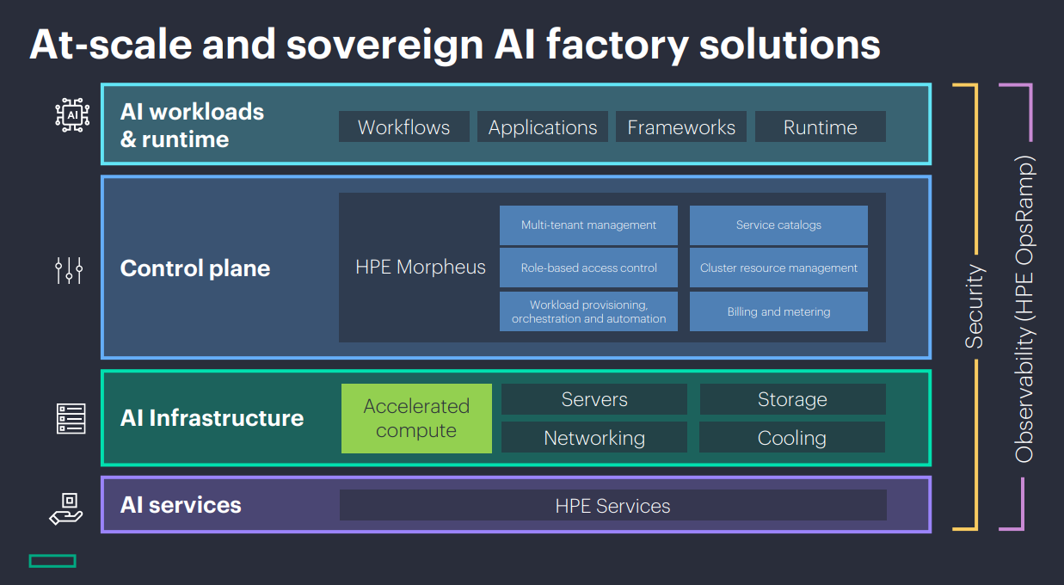1064x585 pixels.
Task: Click the Storage box
Action: coord(792,399)
